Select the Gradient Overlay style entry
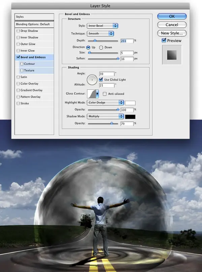The width and height of the screenshot is (202, 272). [x=31, y=90]
